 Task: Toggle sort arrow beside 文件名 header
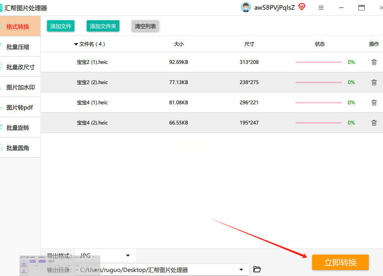(x=76, y=44)
